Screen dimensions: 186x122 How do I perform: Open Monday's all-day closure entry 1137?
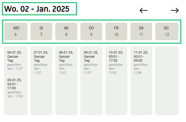click(15, 60)
